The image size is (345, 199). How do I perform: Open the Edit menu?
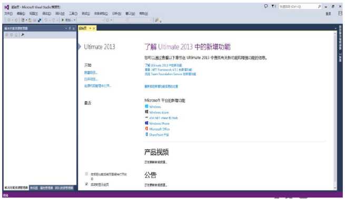21,14
